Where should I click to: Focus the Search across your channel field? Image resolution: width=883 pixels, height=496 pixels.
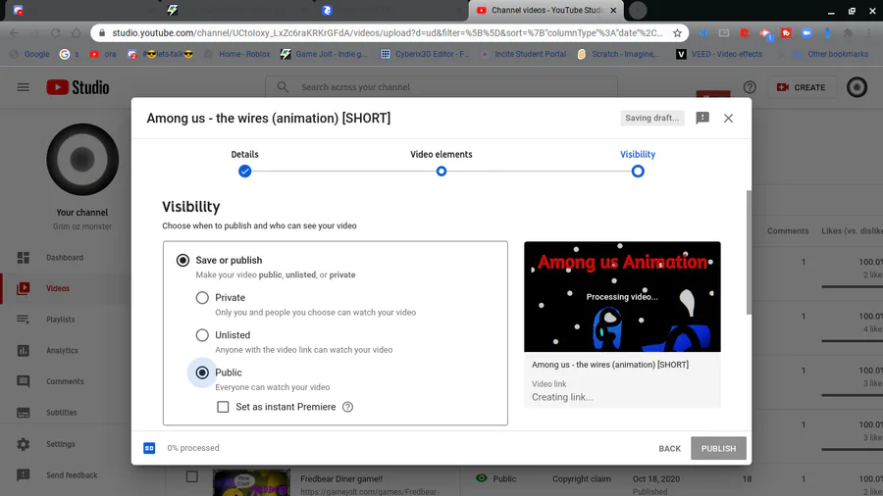click(441, 87)
